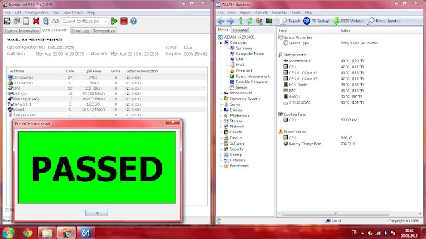Expand the Display tree node

pos(220,110)
